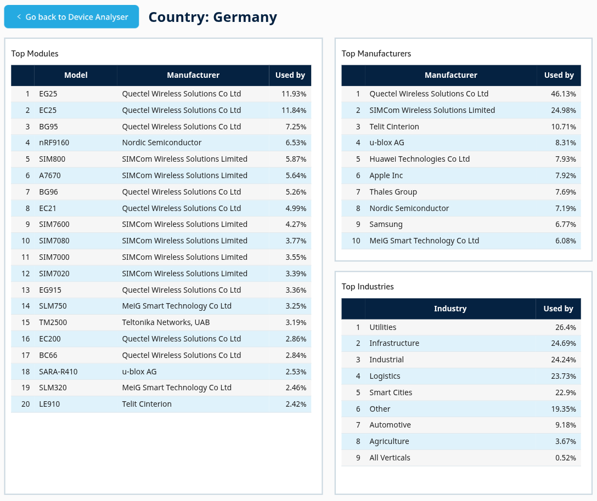Click the Industry column header

click(x=450, y=309)
